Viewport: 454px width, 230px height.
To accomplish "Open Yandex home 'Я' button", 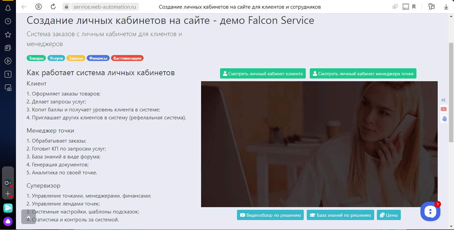I will click(x=39, y=7).
